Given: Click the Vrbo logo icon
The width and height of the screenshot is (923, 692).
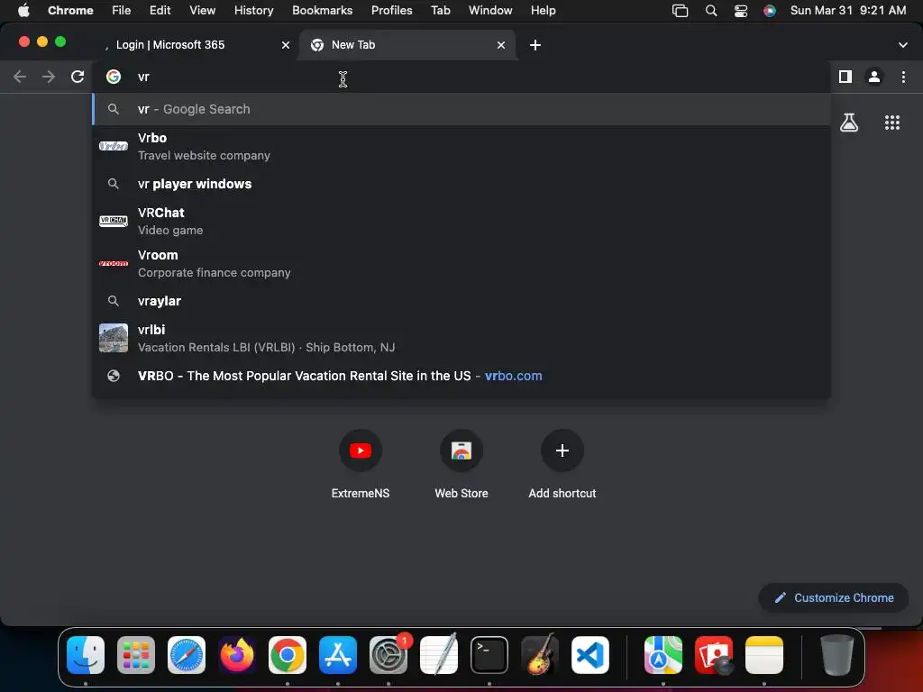Looking at the screenshot, I should [114, 146].
